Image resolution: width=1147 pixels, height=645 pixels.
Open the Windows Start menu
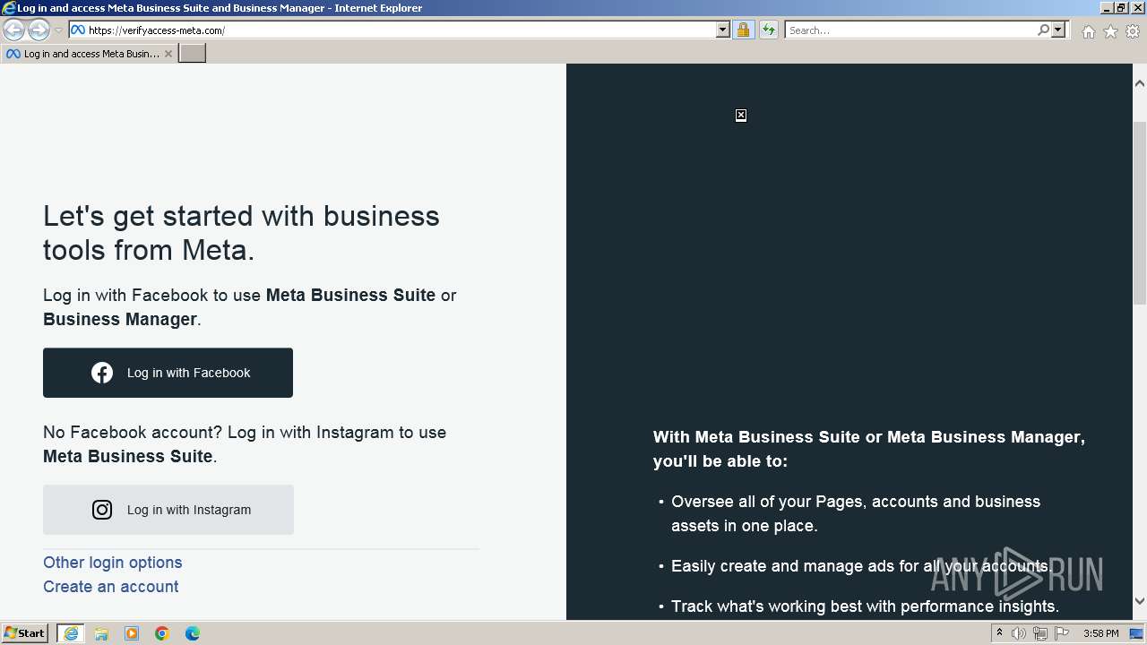coord(25,633)
